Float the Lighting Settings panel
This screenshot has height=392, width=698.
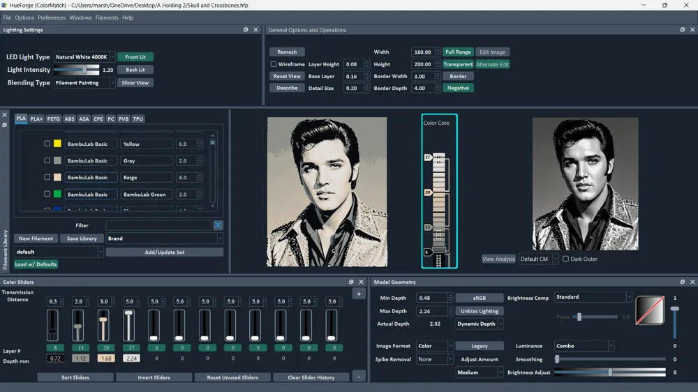point(246,30)
